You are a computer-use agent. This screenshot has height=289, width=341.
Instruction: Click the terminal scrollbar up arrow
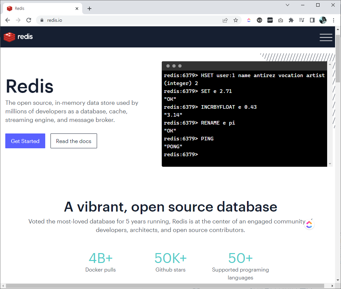[330, 64]
